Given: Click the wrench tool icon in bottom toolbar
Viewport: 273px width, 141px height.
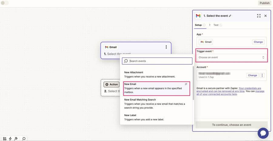Looking at the screenshot, I should click(x=16, y=139).
